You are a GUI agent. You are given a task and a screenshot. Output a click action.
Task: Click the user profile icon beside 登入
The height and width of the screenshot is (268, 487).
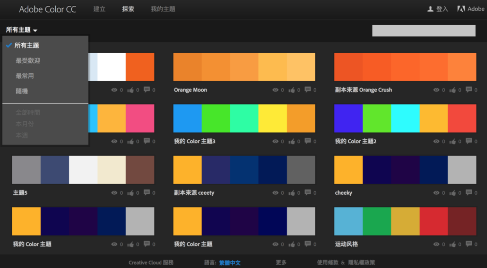tap(430, 9)
